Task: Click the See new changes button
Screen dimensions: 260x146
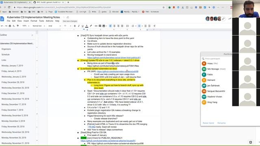Action: click(x=70, y=21)
